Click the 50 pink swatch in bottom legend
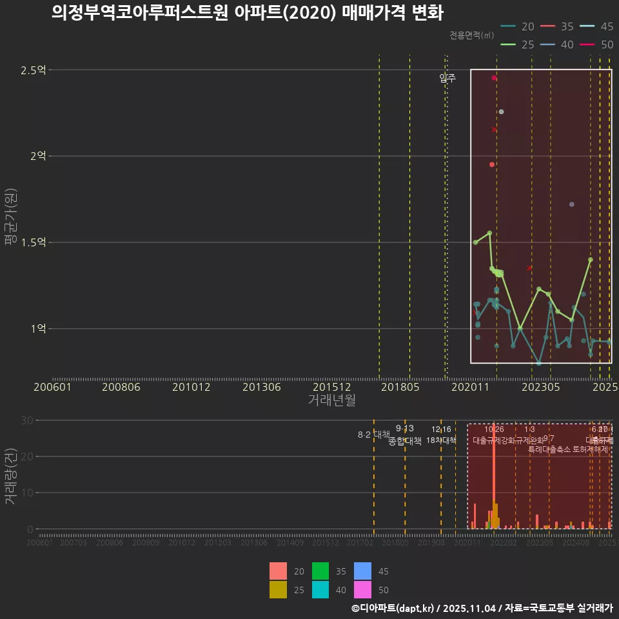 (363, 590)
